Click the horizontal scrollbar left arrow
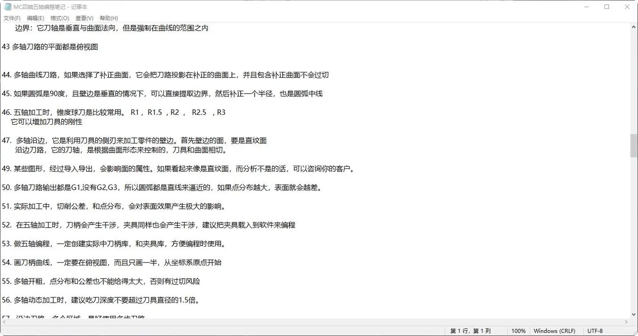The width and height of the screenshot is (638, 336). 3,322
